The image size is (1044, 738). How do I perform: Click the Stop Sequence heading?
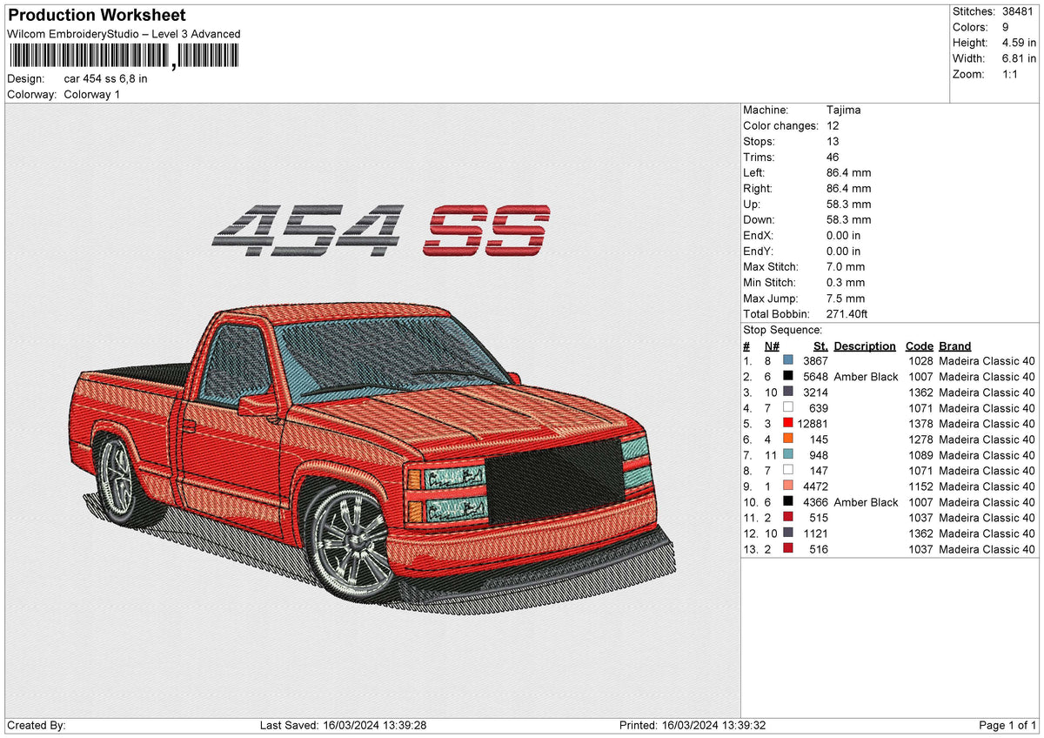pos(783,330)
